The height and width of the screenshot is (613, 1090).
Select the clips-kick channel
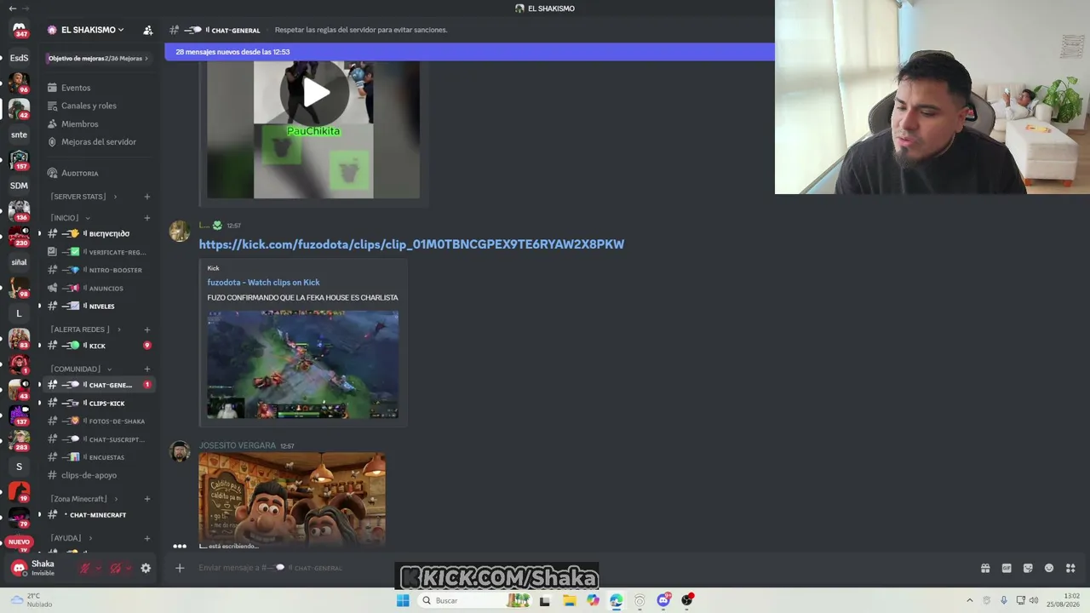100,403
